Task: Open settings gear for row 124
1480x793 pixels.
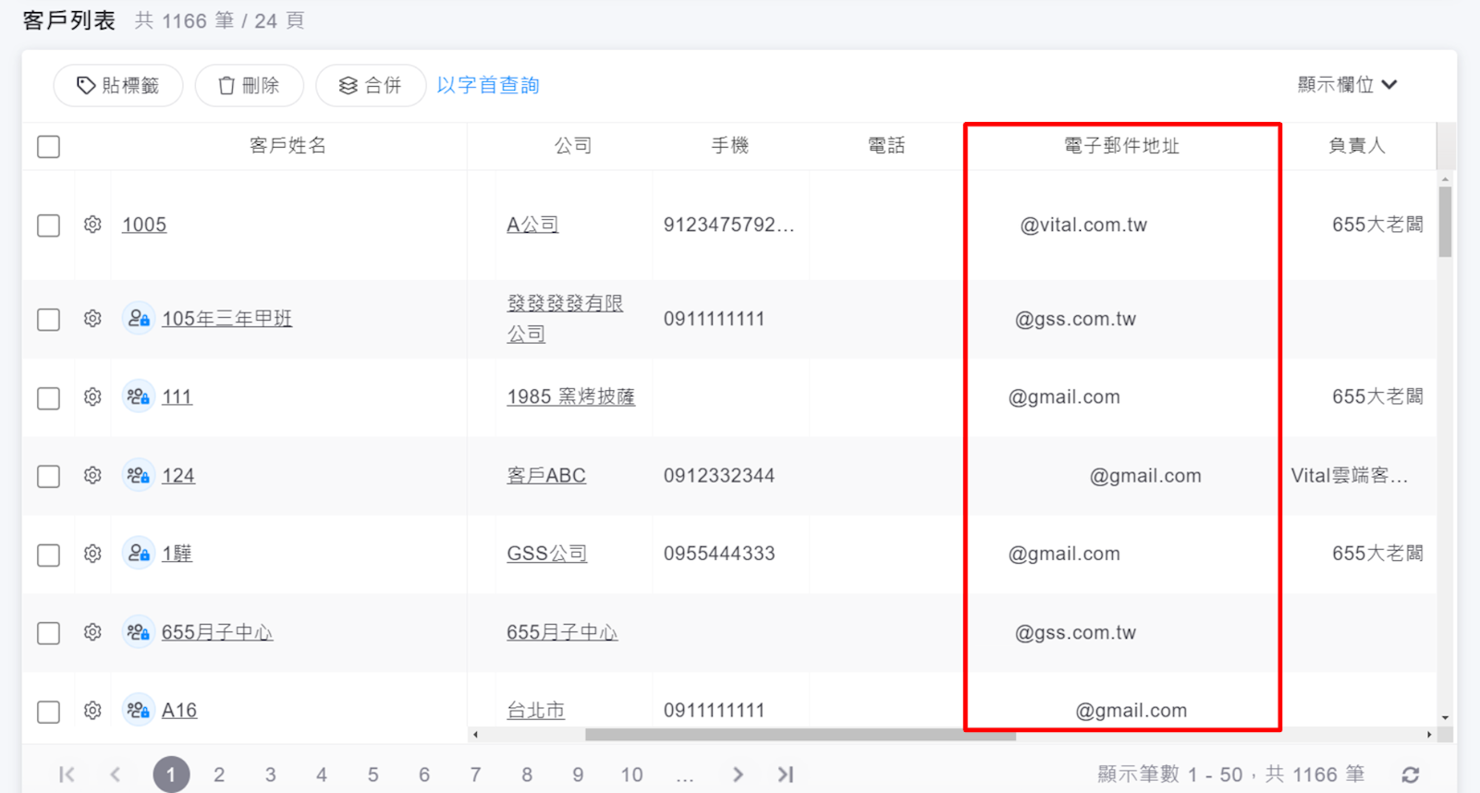Action: tap(92, 476)
